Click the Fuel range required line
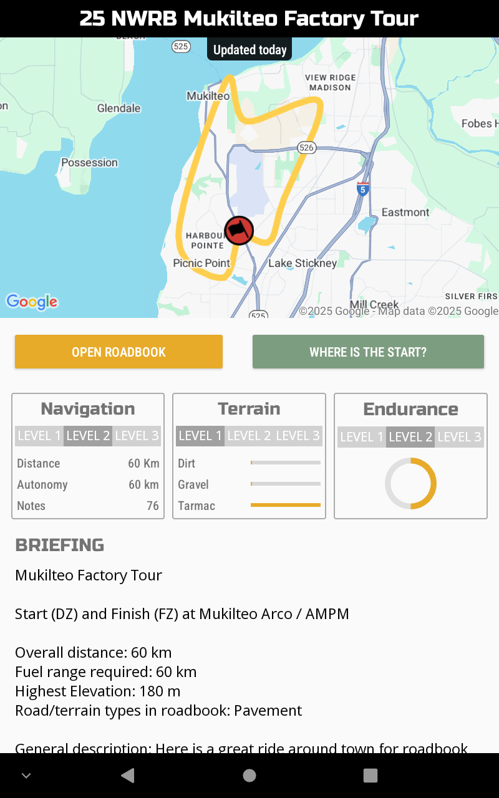 coord(106,672)
